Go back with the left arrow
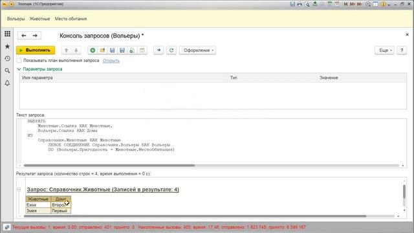The image size is (414, 233). click(24, 36)
